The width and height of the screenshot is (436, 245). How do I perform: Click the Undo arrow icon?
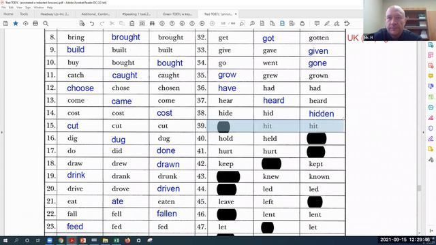[x=92, y=24]
